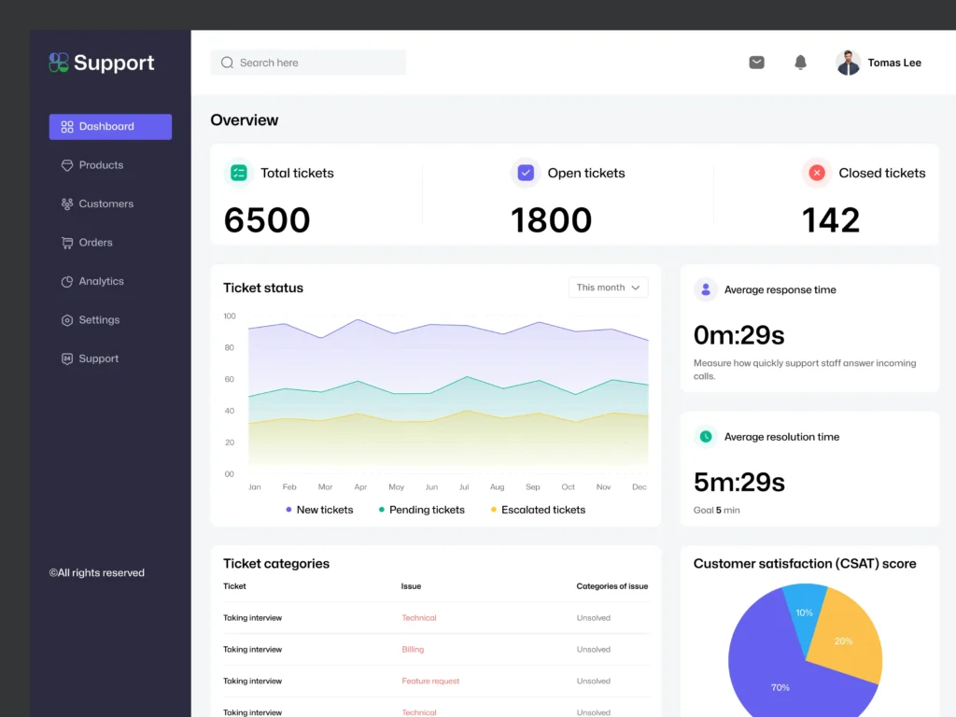Click the Settings gear icon
Viewport: 956px width, 717px height.
[67, 320]
